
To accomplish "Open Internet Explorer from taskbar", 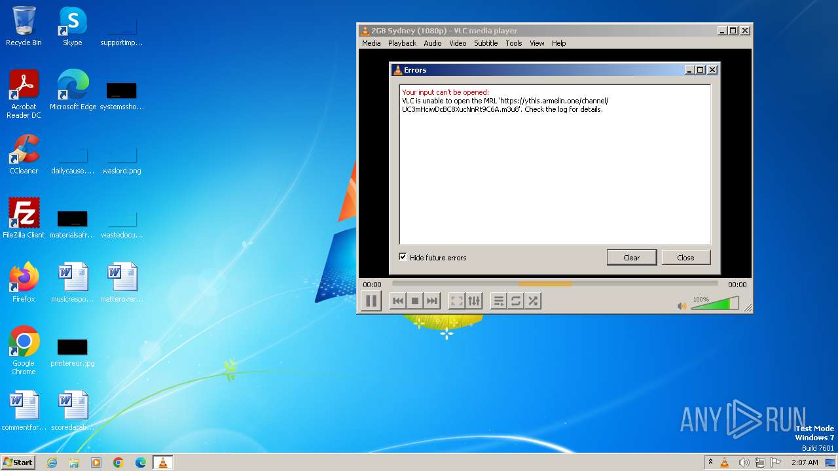I will tap(52, 462).
